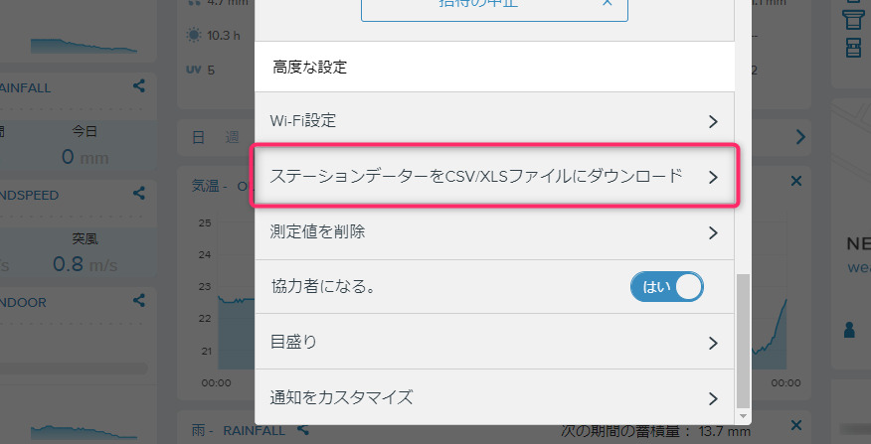Share the RAINFALL widget
The width and height of the screenshot is (871, 444).
point(139,86)
